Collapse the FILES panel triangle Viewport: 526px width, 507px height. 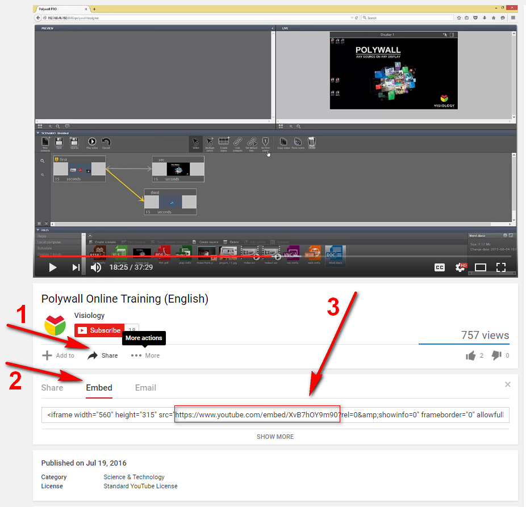click(x=38, y=230)
